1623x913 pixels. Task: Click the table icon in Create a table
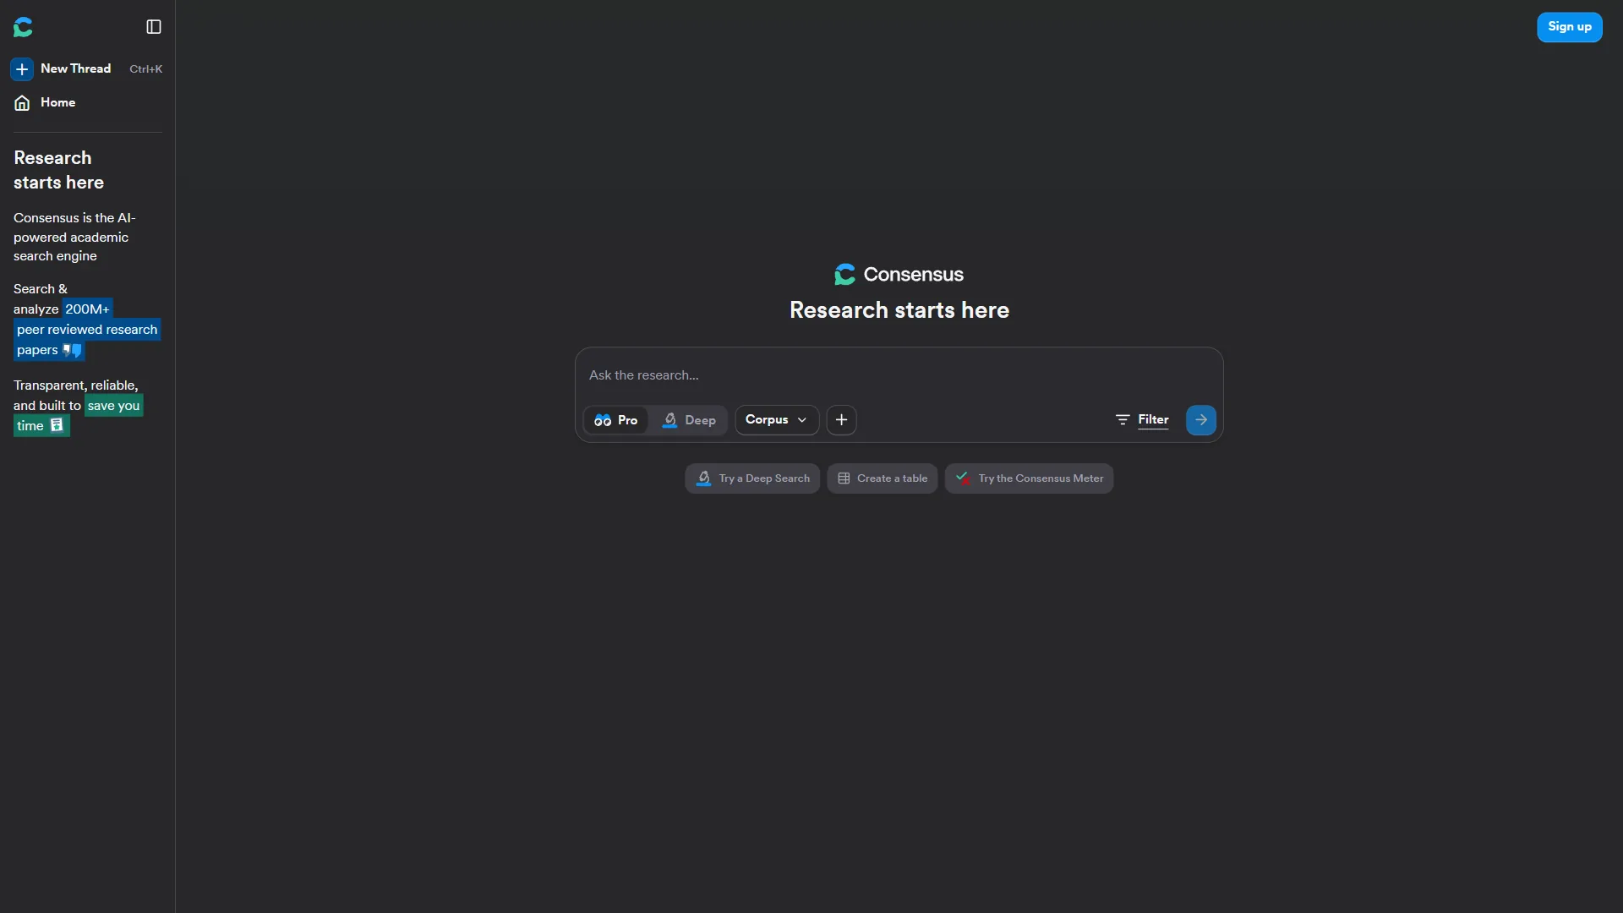tap(844, 478)
